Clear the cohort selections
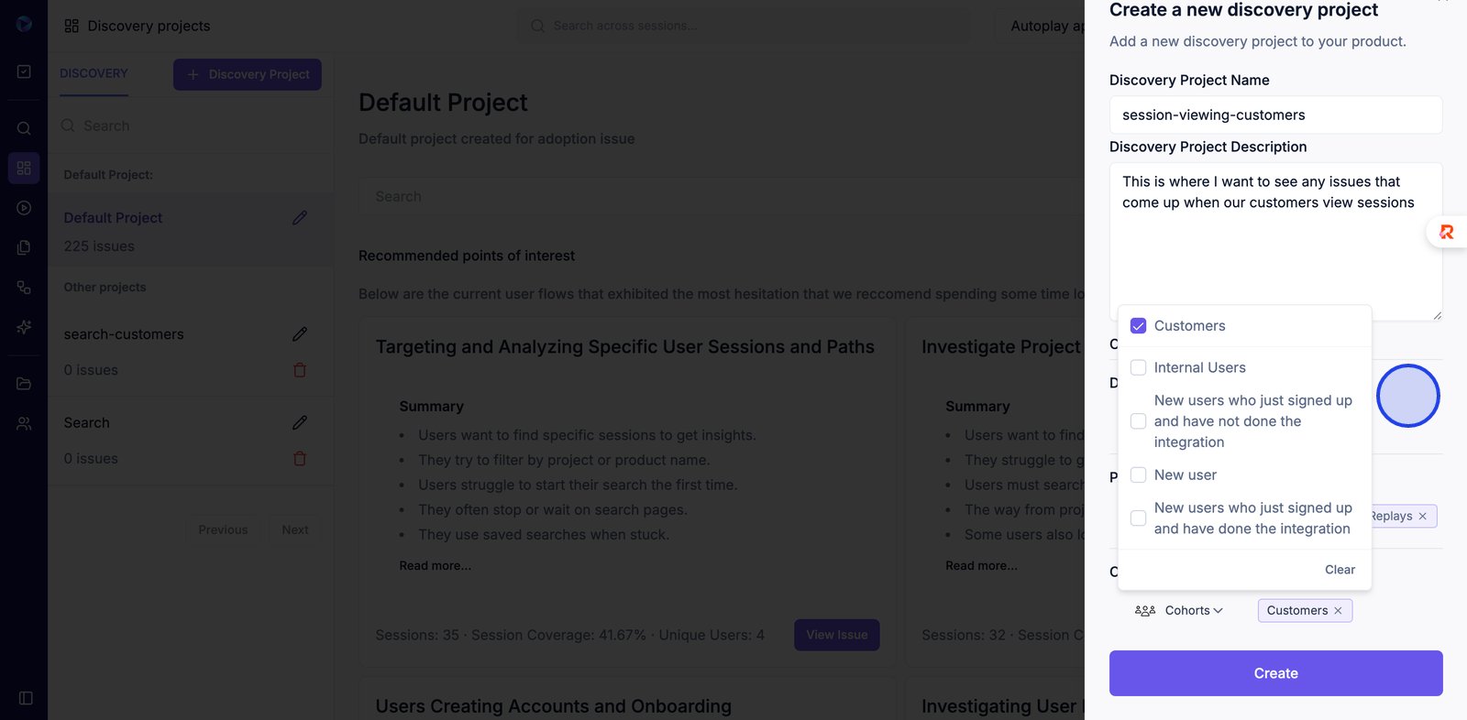Image resolution: width=1467 pixels, height=720 pixels. click(1340, 570)
